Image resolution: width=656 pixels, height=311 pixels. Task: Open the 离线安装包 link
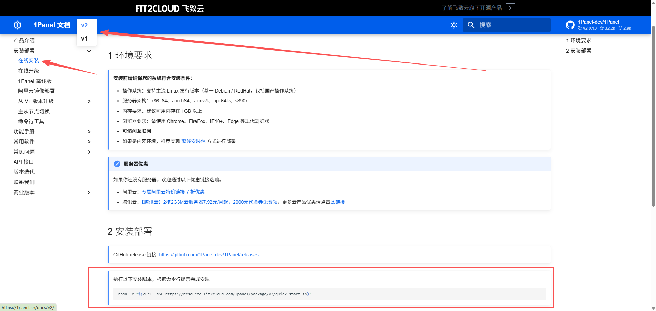[x=193, y=141]
